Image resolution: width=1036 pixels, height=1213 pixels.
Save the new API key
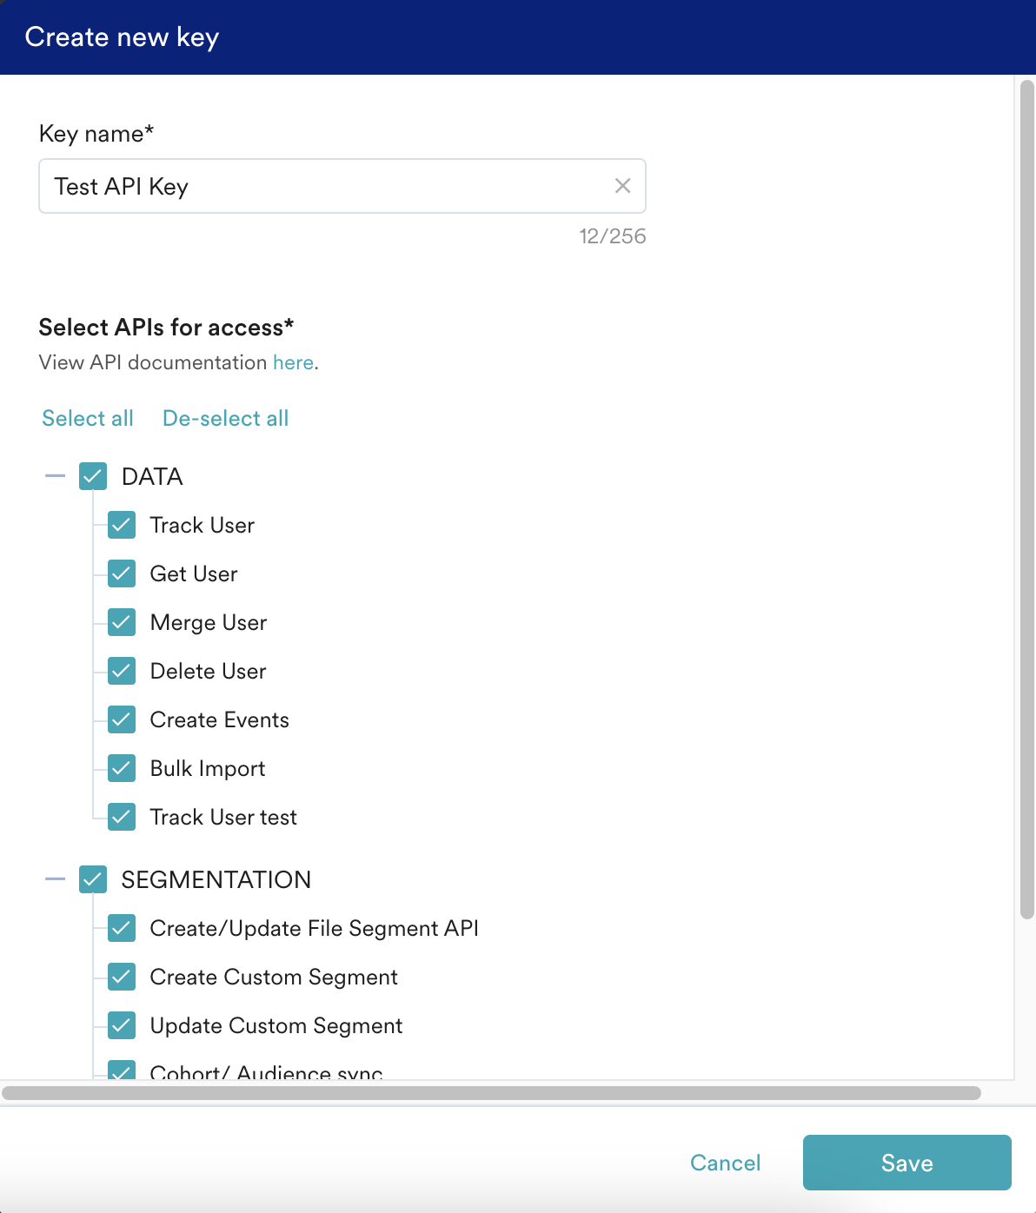[906, 1163]
